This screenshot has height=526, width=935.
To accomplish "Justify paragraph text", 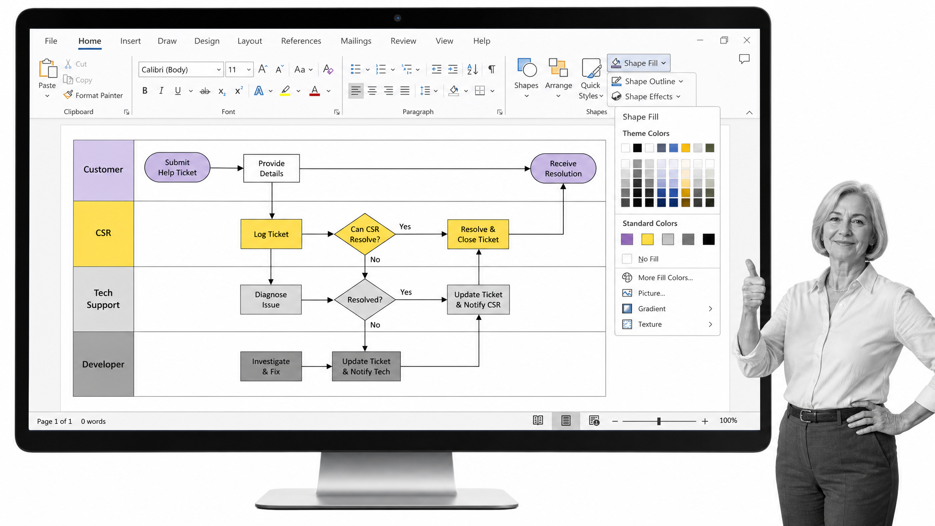I will (405, 91).
